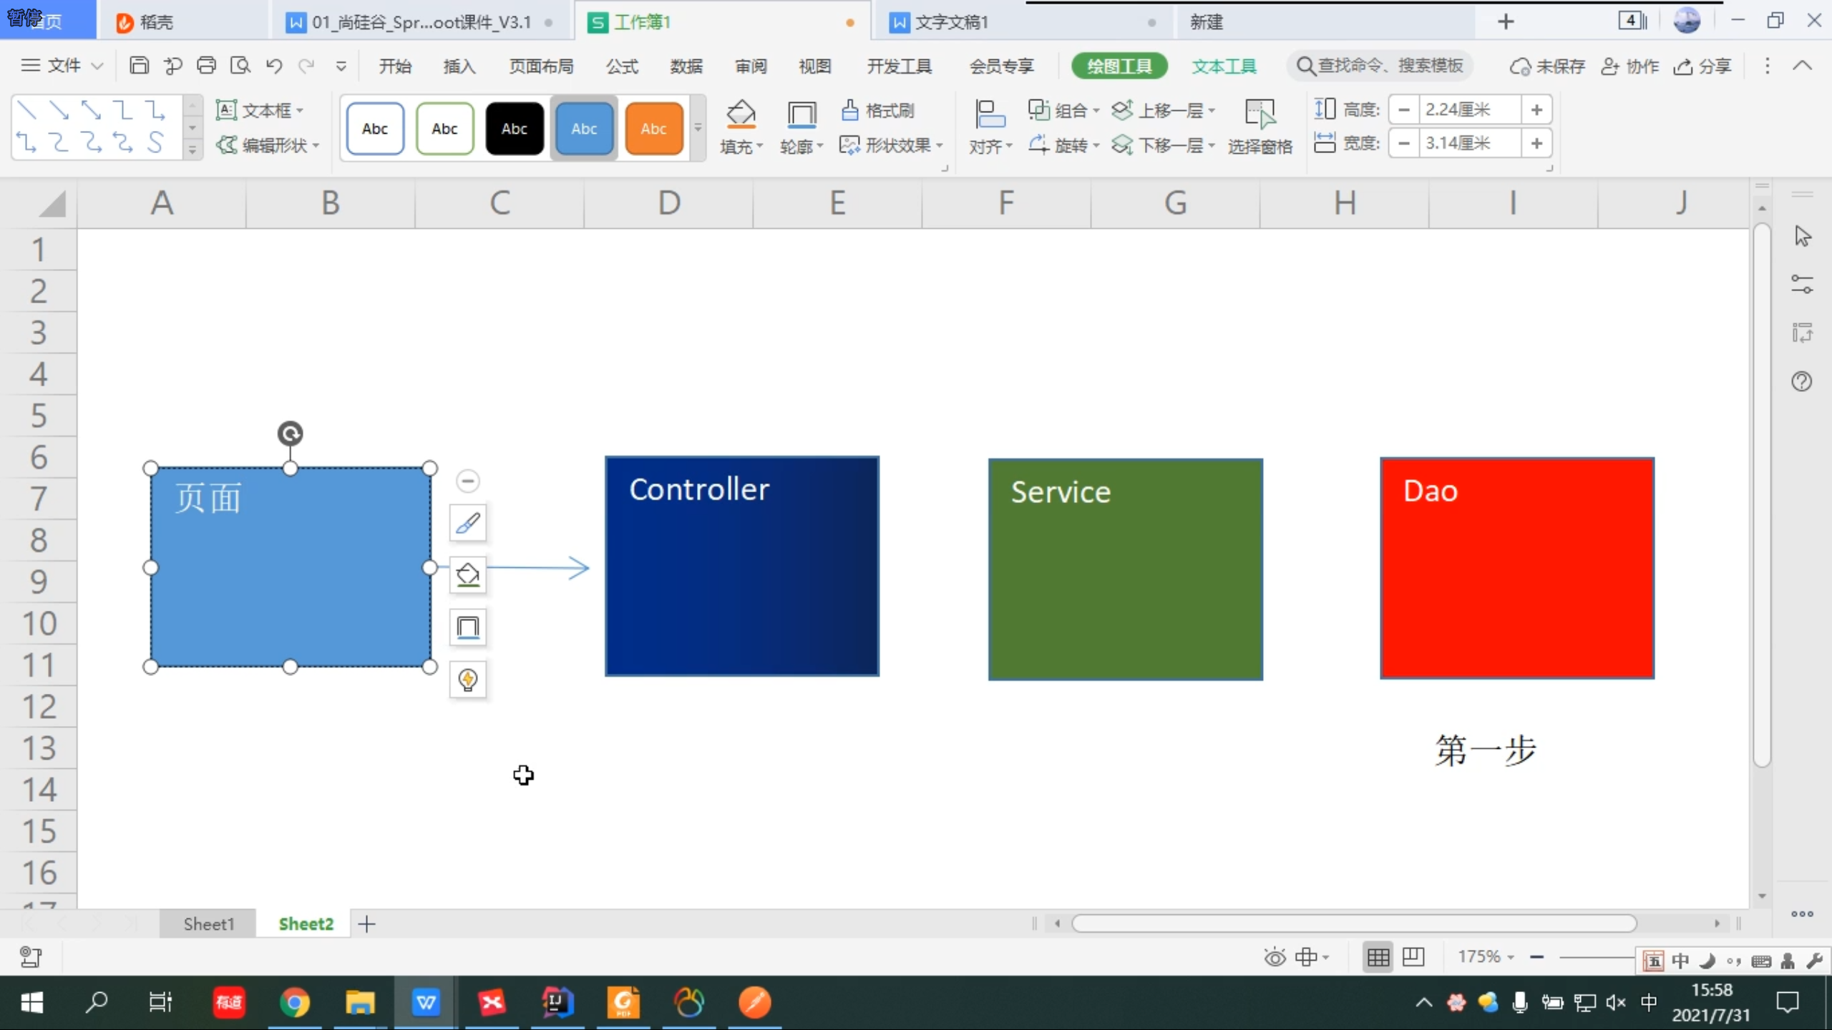Click the Save icon in quick toolbar
This screenshot has width=1832, height=1030.
pos(139,66)
